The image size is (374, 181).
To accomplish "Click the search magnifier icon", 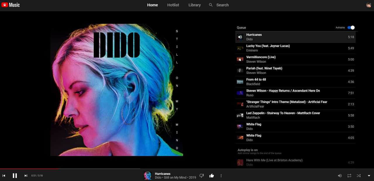I will 211,5.
